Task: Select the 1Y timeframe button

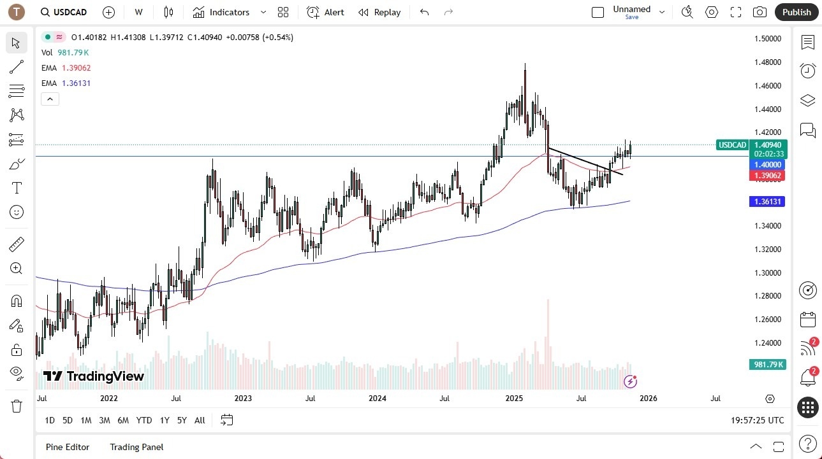Action: coord(164,420)
